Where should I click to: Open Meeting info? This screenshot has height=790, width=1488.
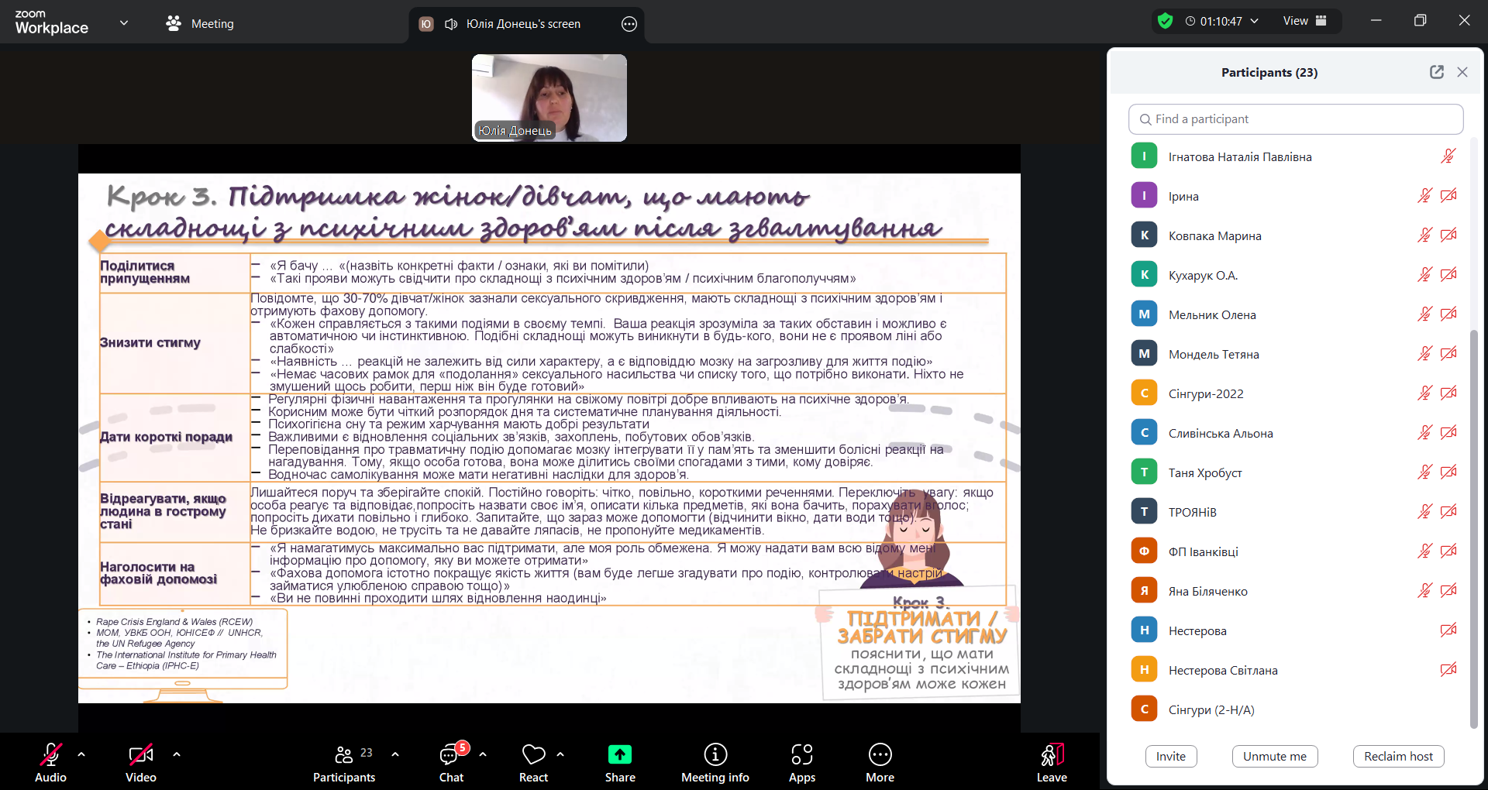pos(715,755)
